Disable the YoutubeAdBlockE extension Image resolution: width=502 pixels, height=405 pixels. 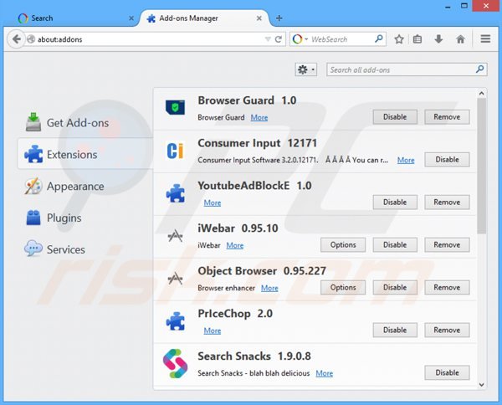point(395,202)
